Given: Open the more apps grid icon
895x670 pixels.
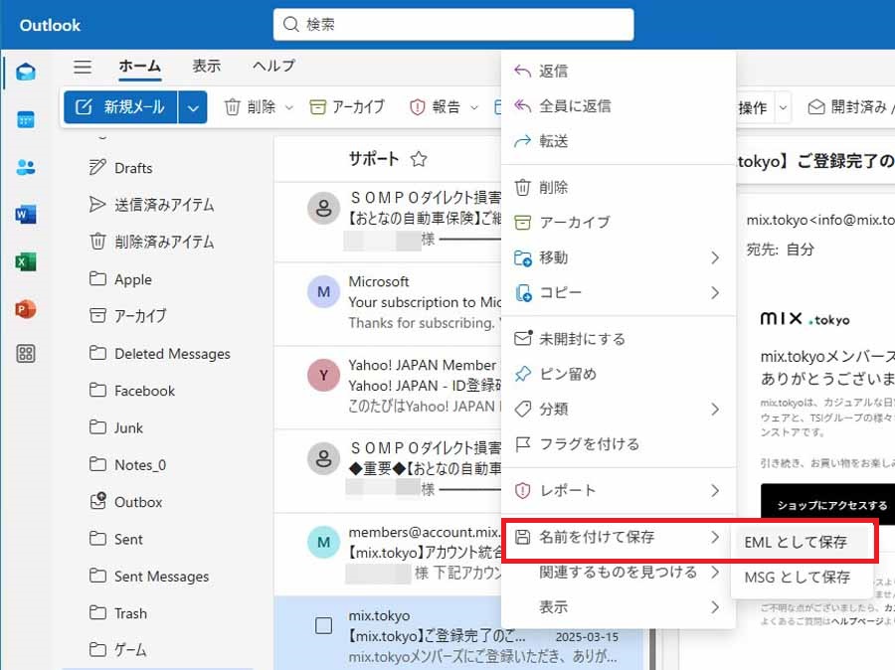Looking at the screenshot, I should click(26, 354).
